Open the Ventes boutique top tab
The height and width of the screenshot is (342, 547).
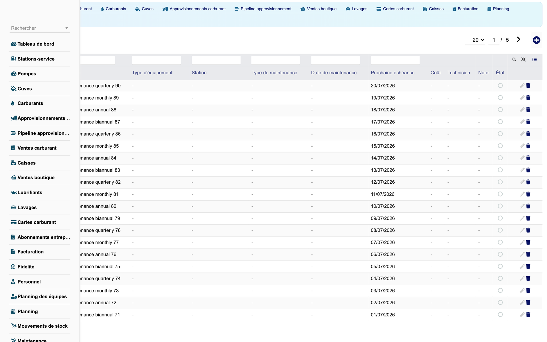pos(318,9)
